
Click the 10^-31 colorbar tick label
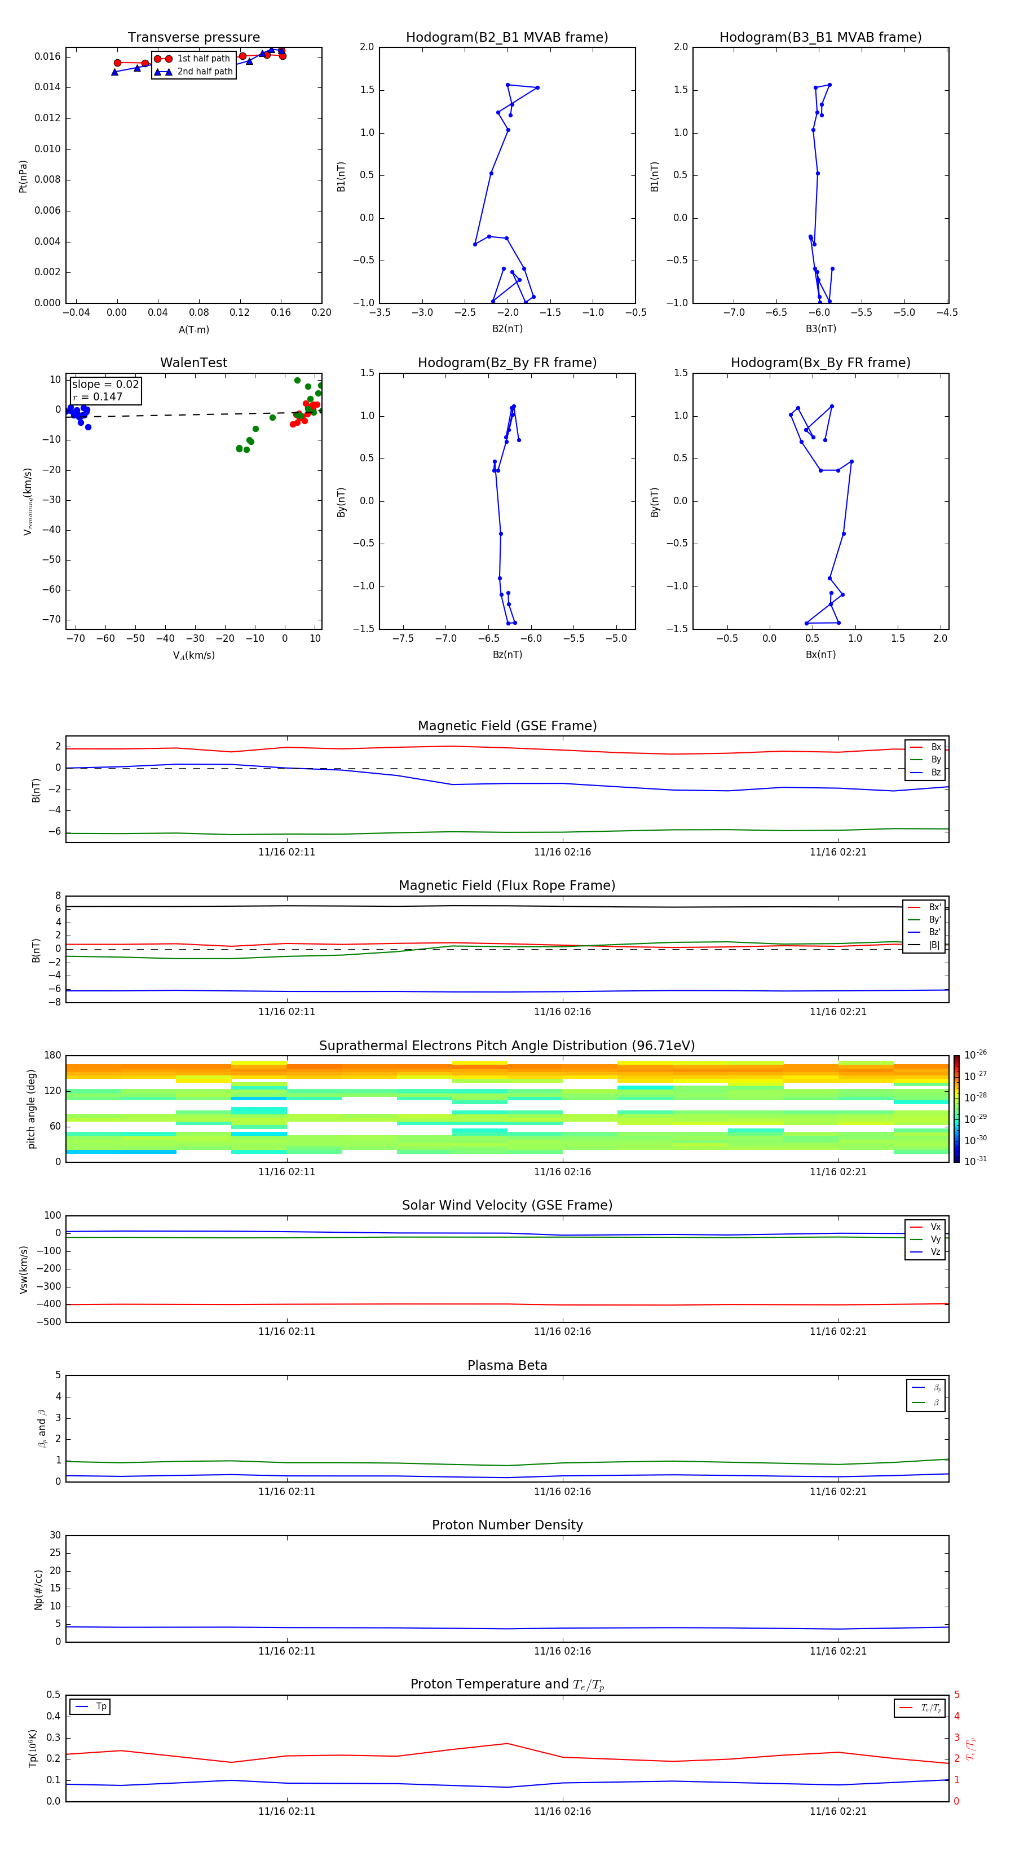(976, 1162)
